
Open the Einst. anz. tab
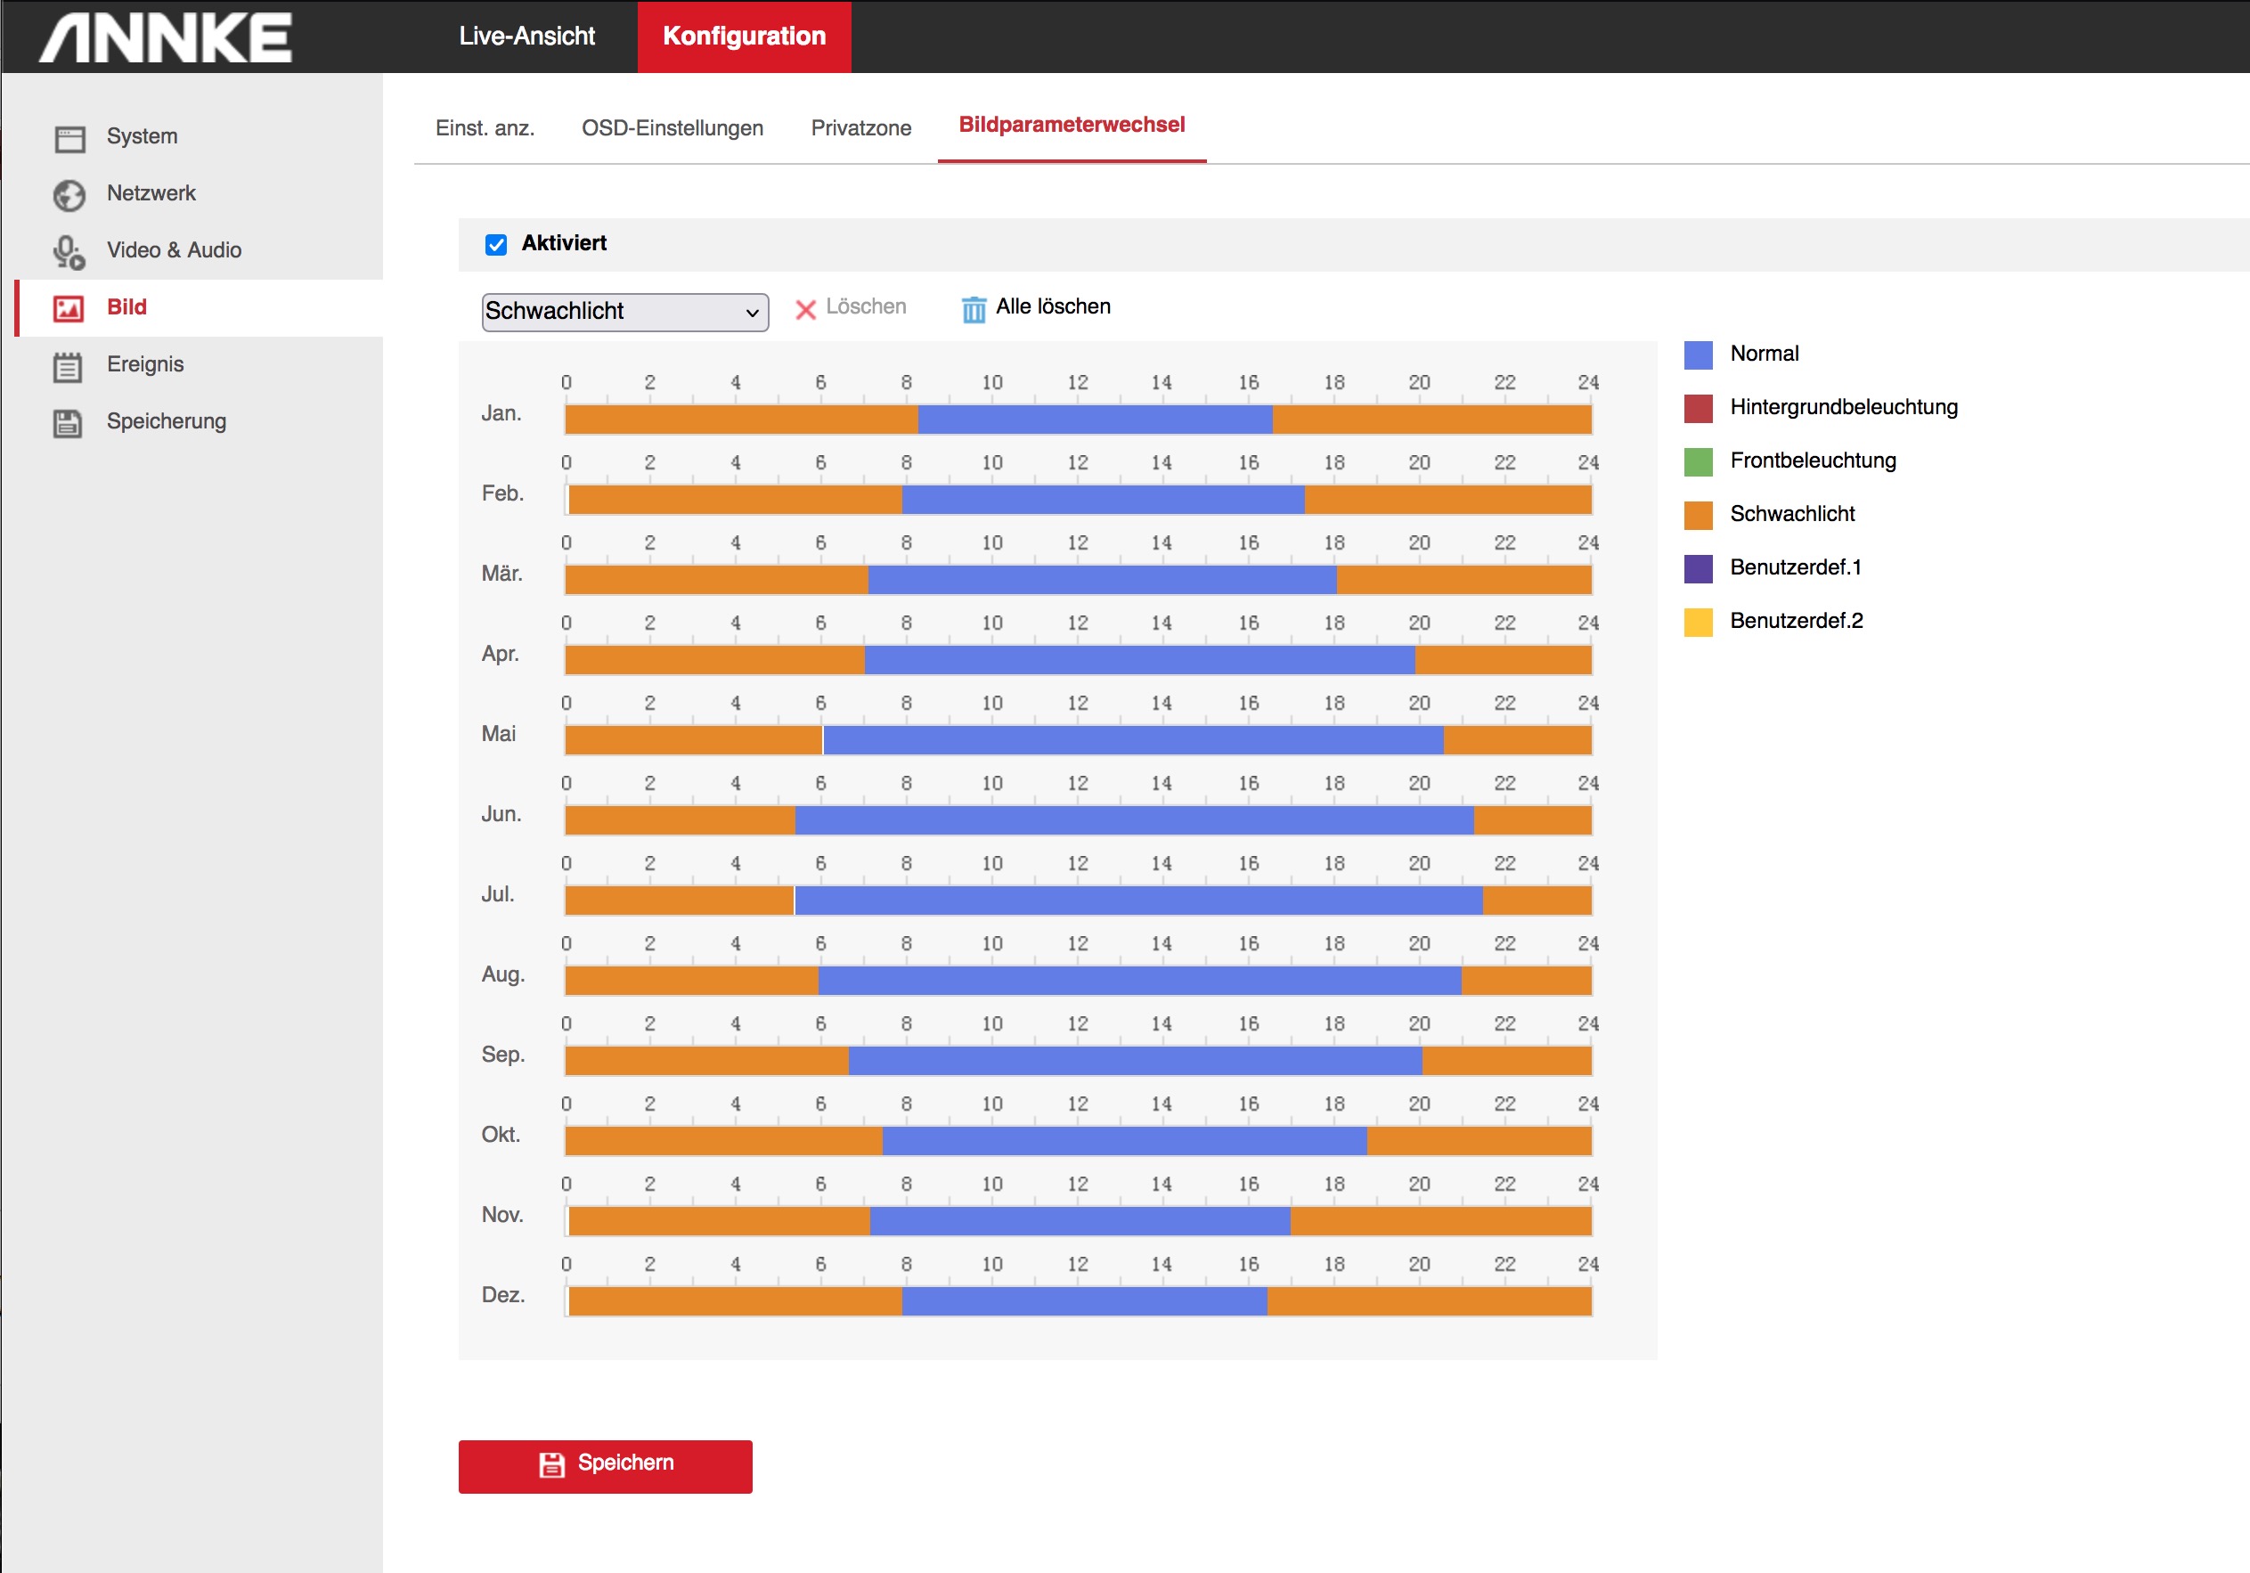tap(484, 127)
